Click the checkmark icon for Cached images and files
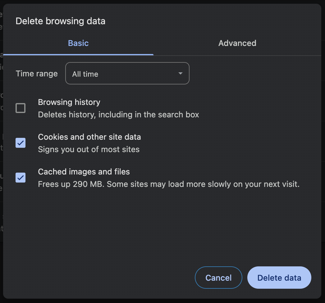This screenshot has height=303, width=325. 20,178
